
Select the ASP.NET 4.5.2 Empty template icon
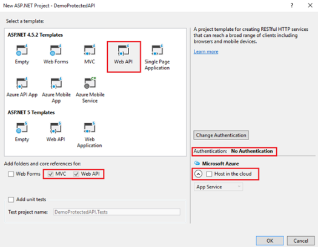[x=22, y=50]
